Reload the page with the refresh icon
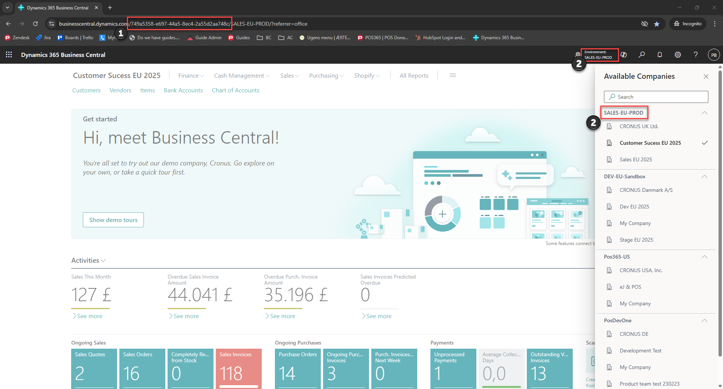723x389 pixels. tap(35, 24)
